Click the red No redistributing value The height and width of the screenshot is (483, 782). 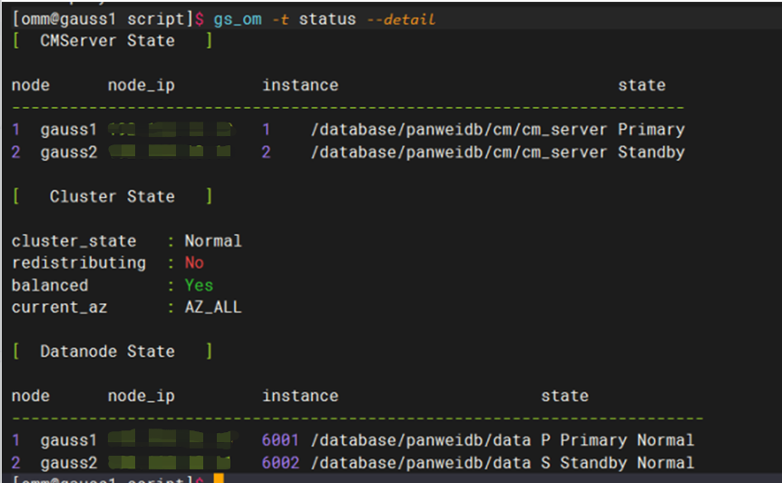pos(194,262)
